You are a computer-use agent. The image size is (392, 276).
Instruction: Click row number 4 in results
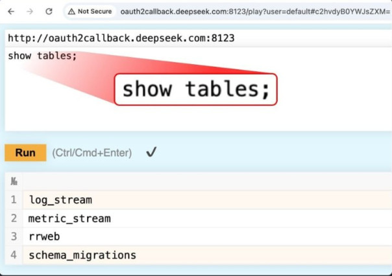tap(14, 255)
